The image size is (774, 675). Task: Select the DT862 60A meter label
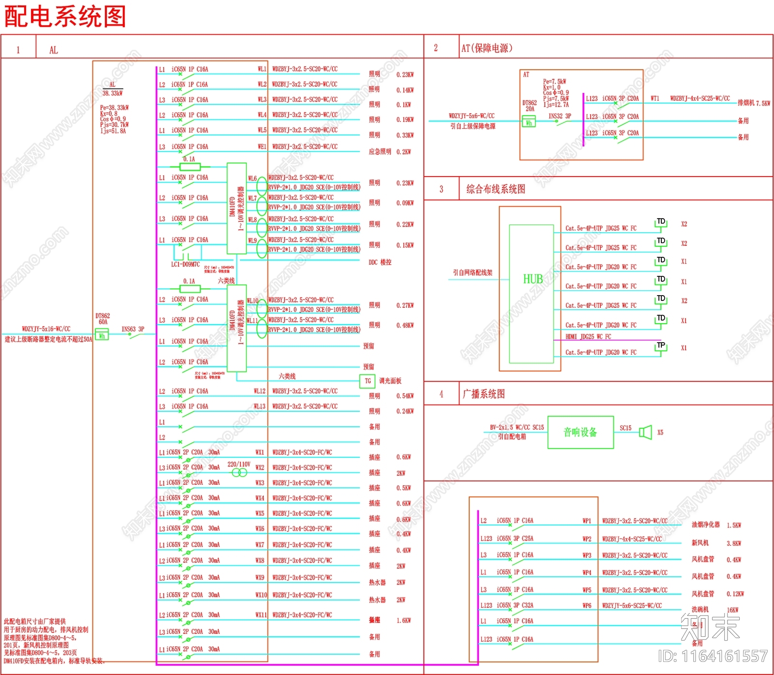click(x=103, y=319)
